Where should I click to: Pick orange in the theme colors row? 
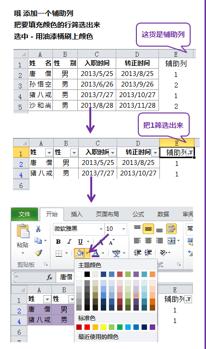(x=152, y=274)
